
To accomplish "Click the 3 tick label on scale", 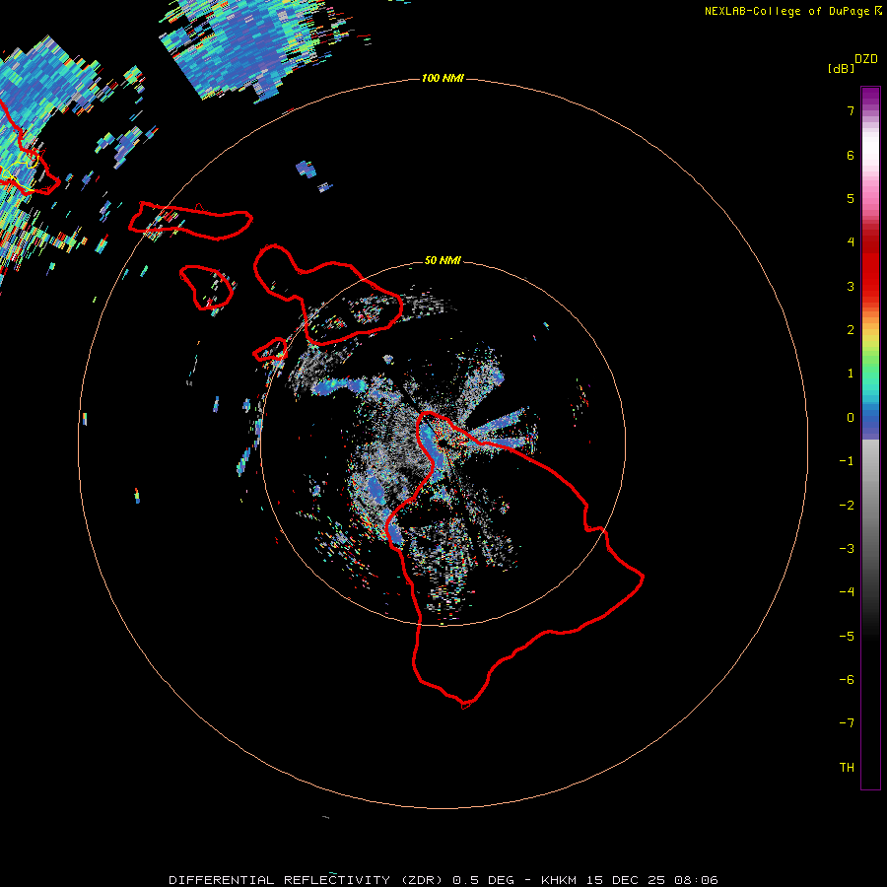I will [851, 286].
